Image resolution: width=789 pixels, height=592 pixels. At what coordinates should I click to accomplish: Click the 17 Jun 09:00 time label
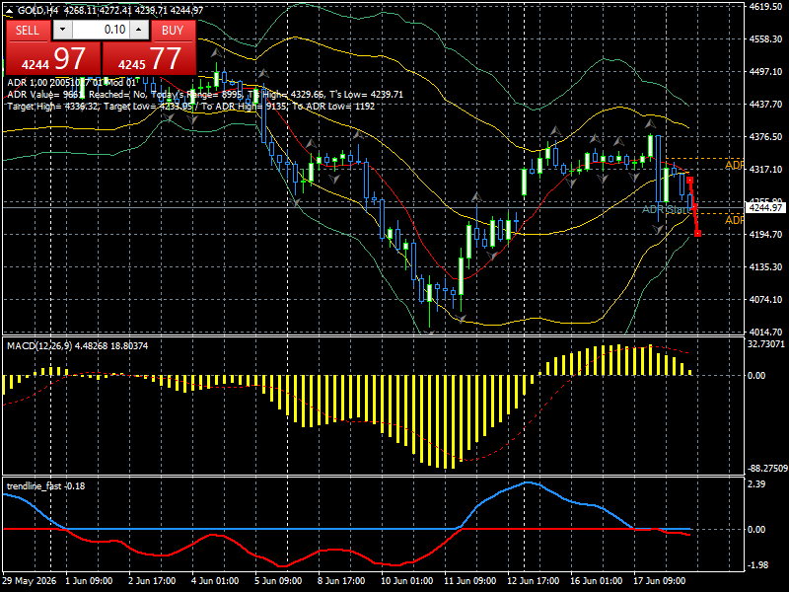click(659, 580)
